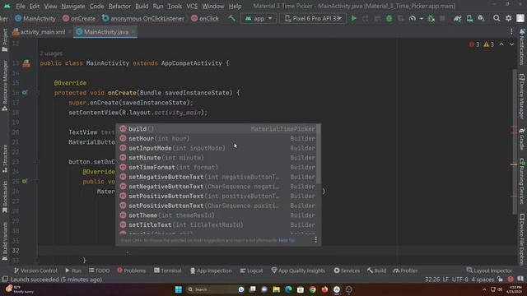Screen dimensions: 527x296
Task: Toggle the Bookmarks tool window
Action: coord(5,197)
